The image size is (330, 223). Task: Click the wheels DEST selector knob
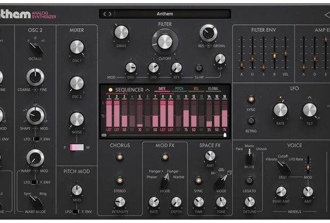tap(284, 168)
